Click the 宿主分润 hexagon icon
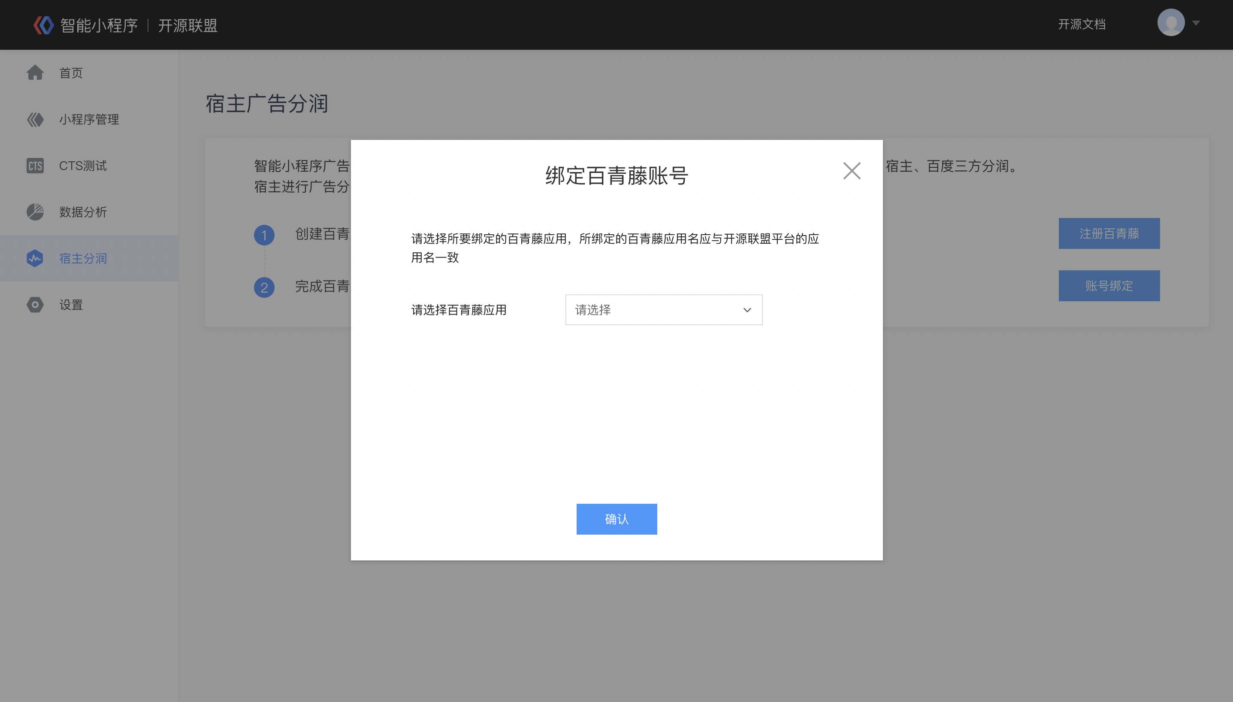 35,258
